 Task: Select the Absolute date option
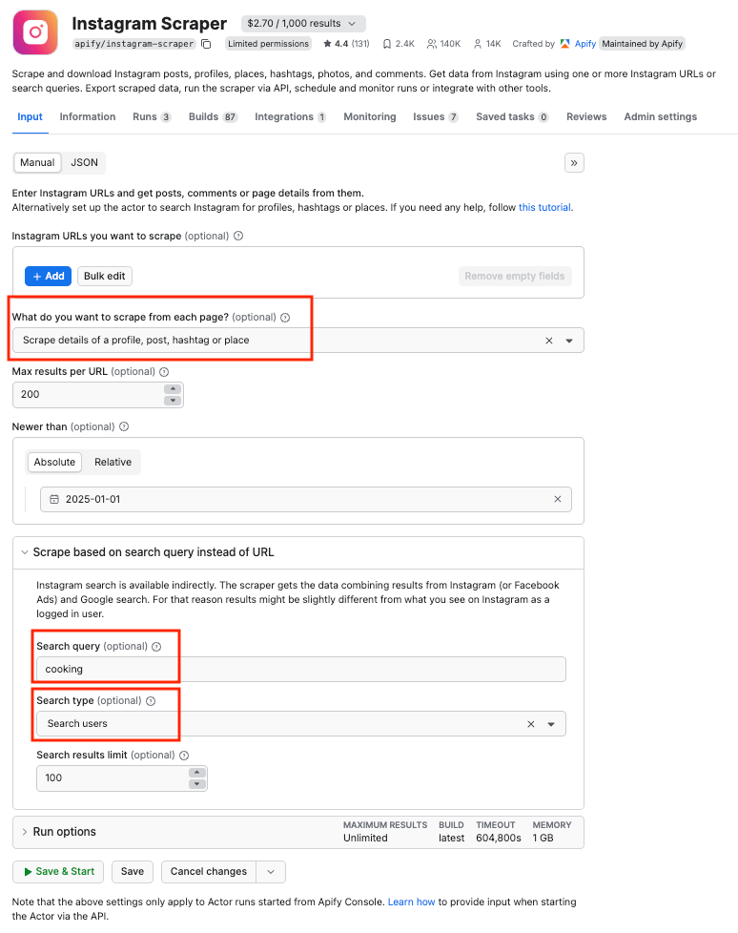click(x=54, y=462)
